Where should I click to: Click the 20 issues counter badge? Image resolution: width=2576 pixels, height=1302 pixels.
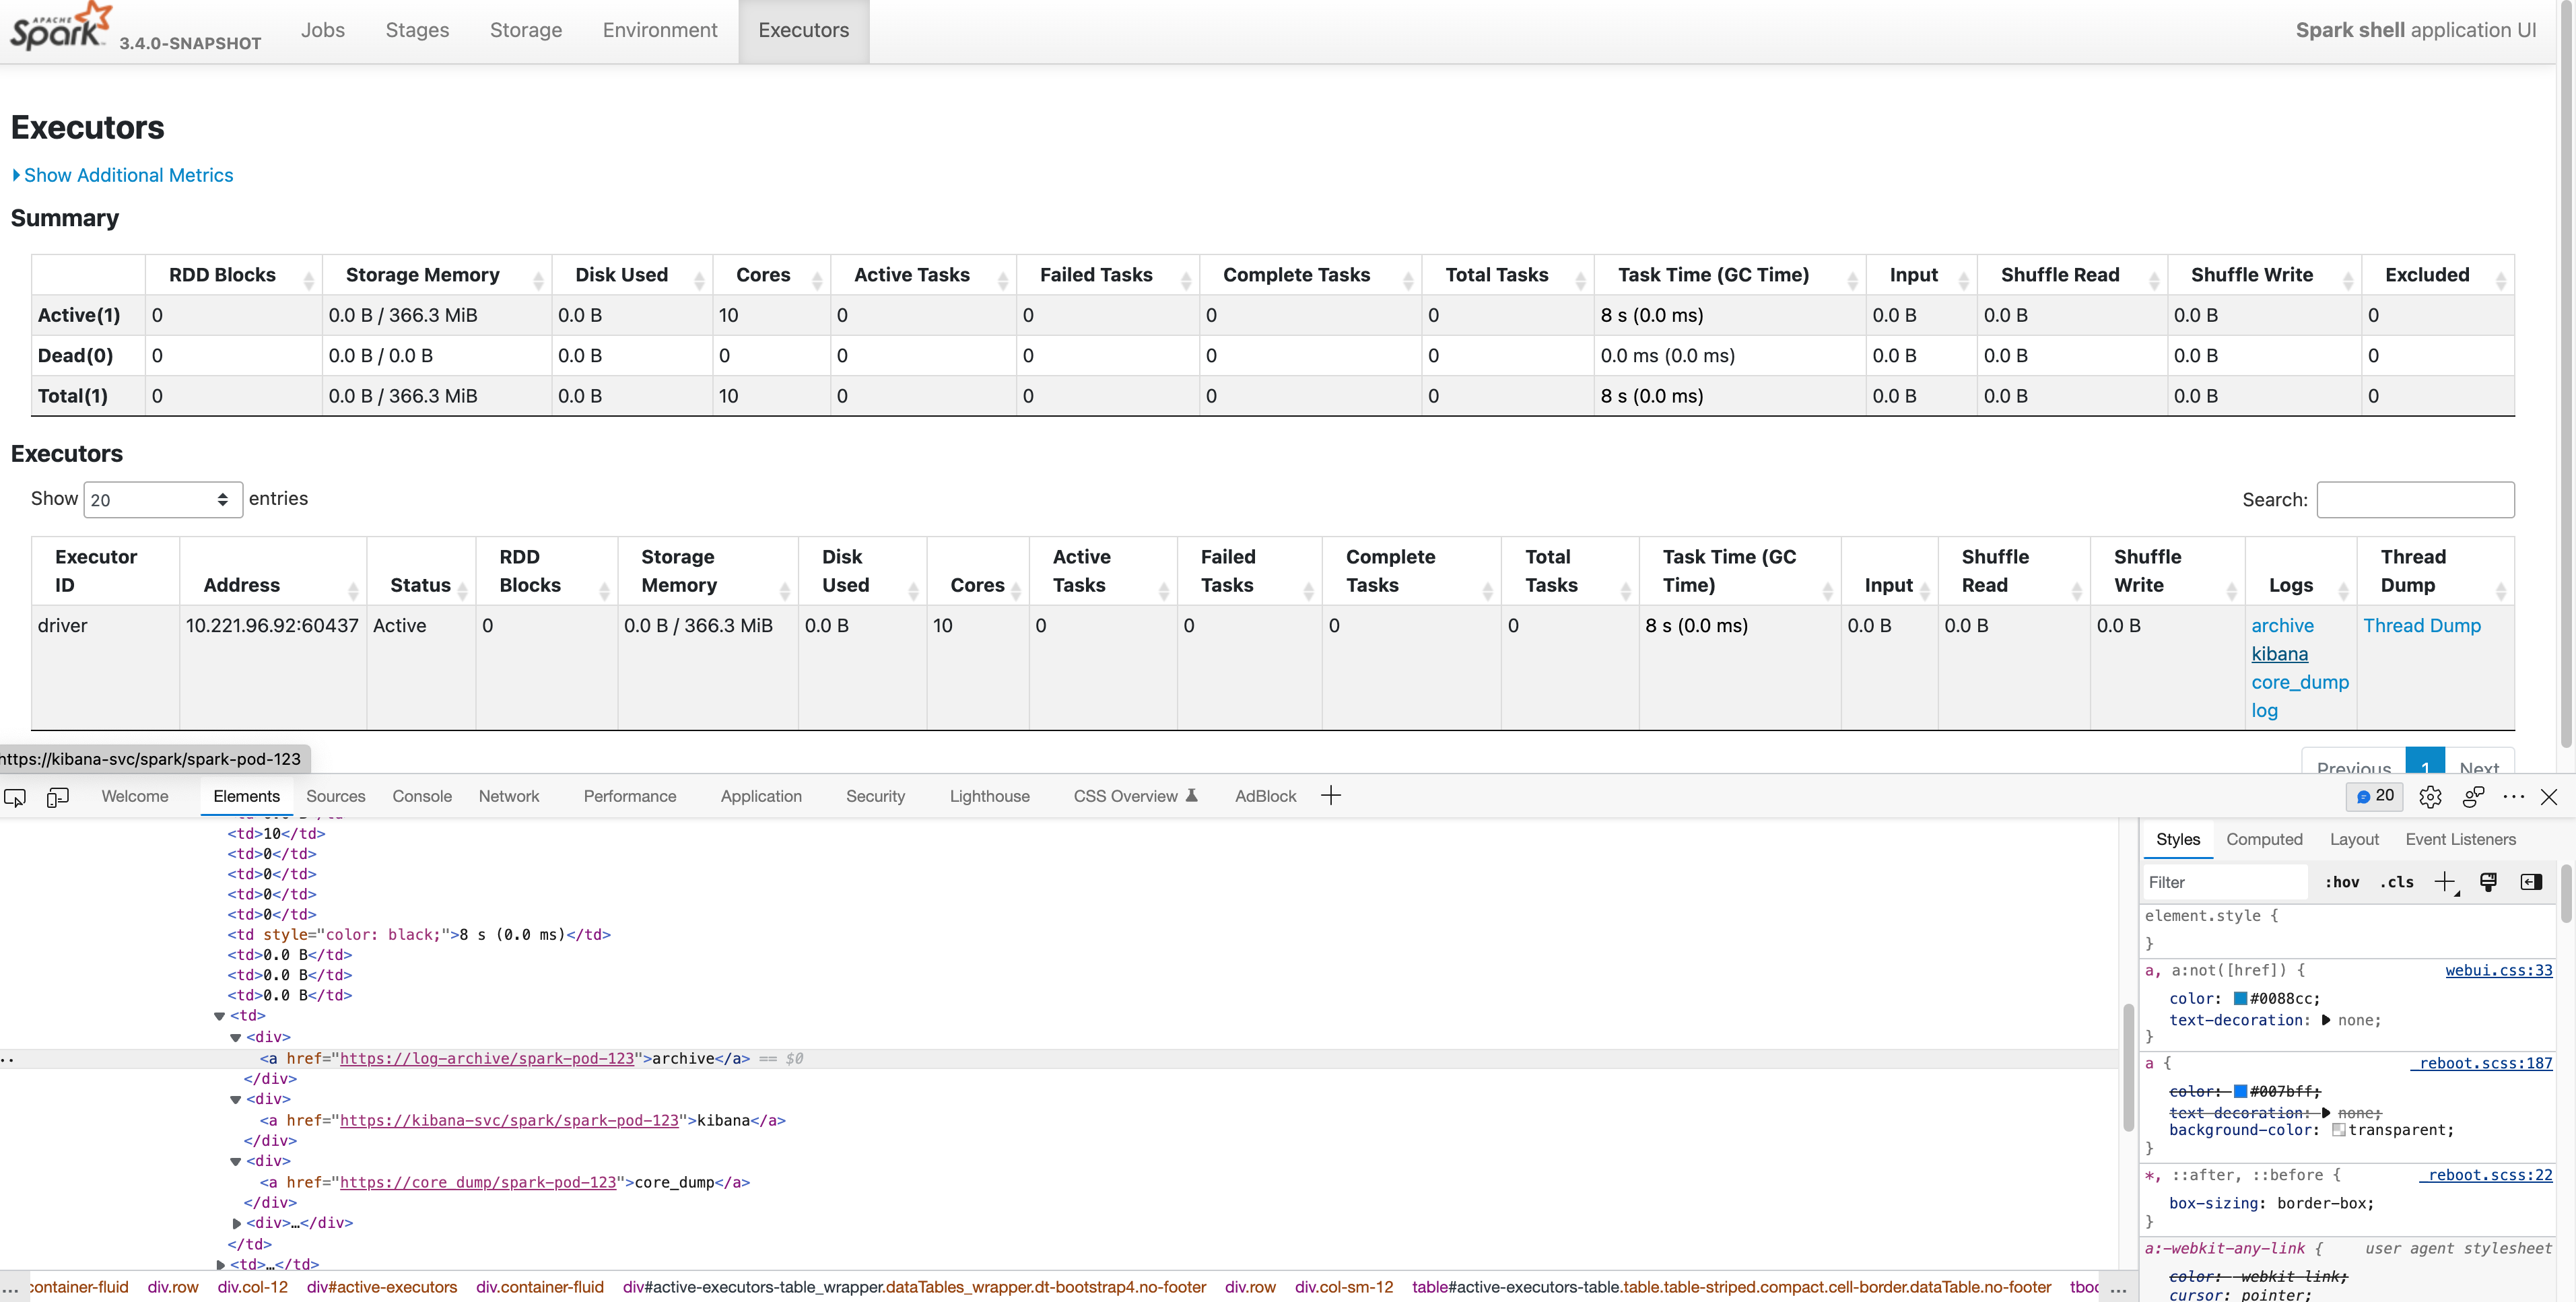(2374, 796)
